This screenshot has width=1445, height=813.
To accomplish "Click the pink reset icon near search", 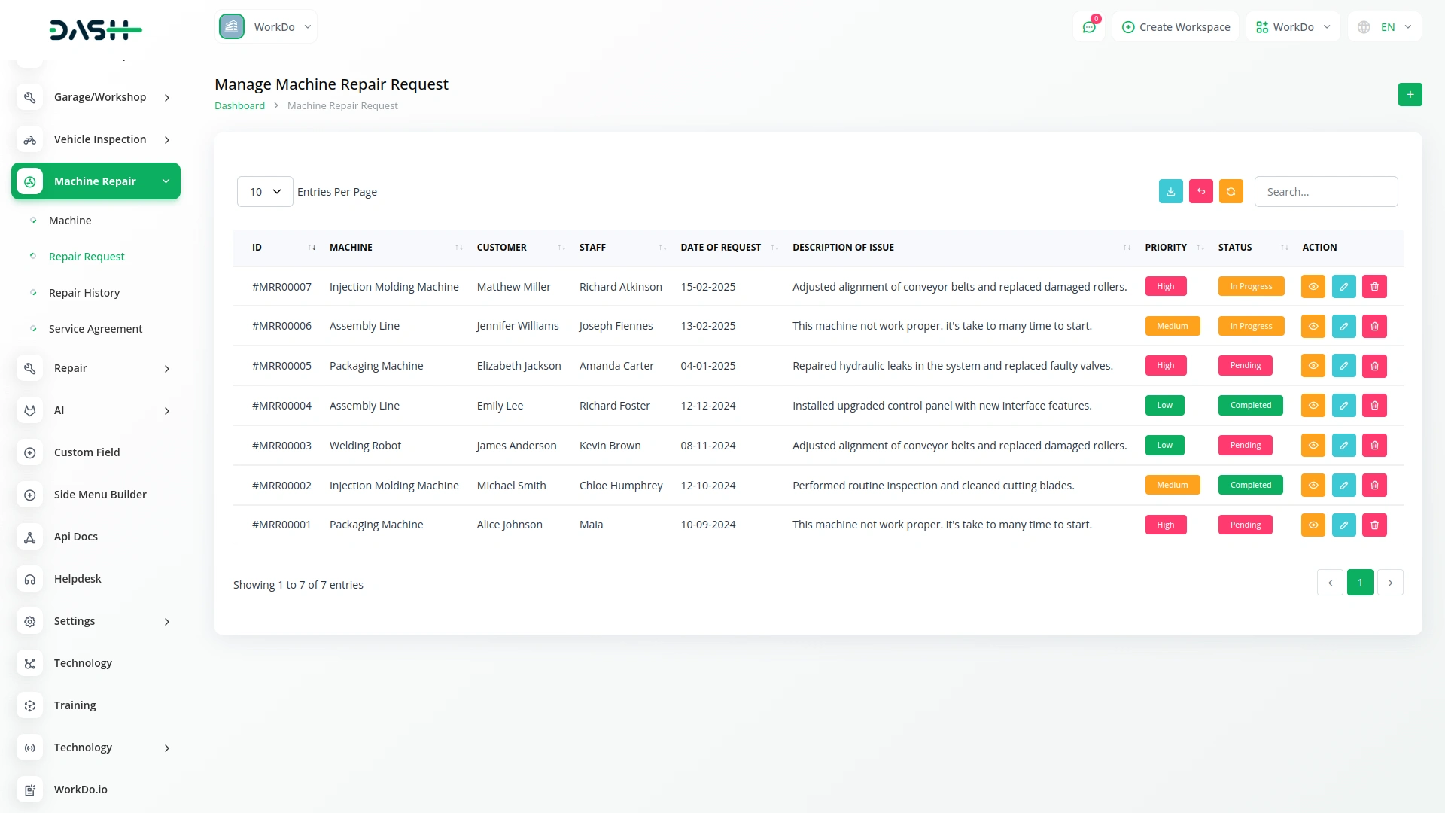I will (x=1200, y=192).
